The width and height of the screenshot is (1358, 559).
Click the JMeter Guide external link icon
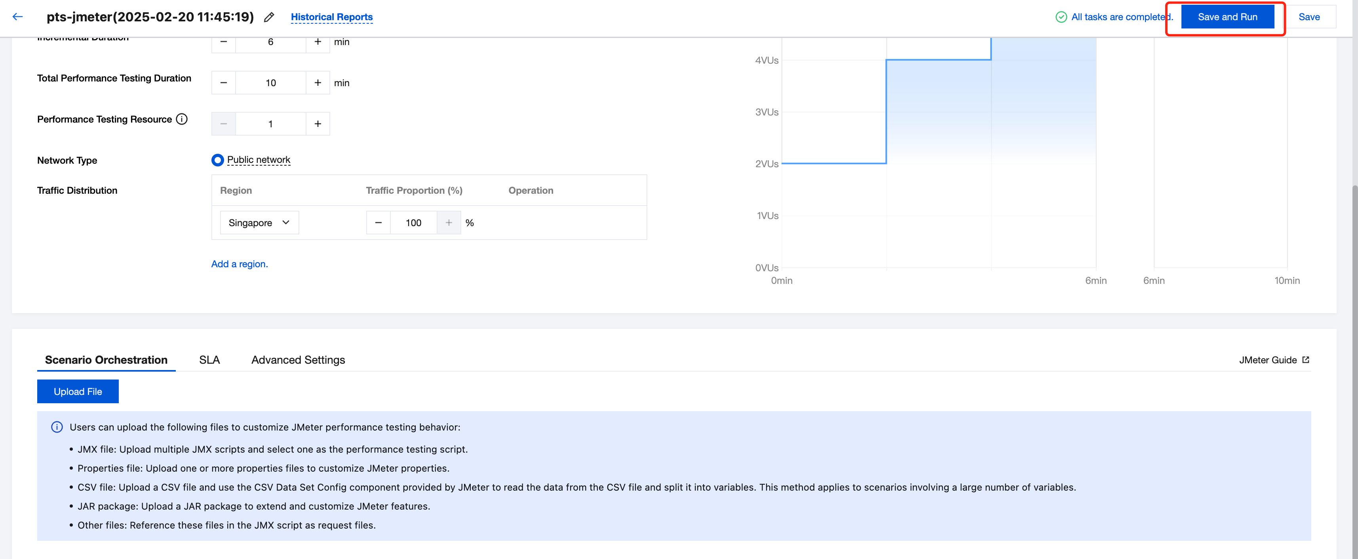(x=1306, y=359)
